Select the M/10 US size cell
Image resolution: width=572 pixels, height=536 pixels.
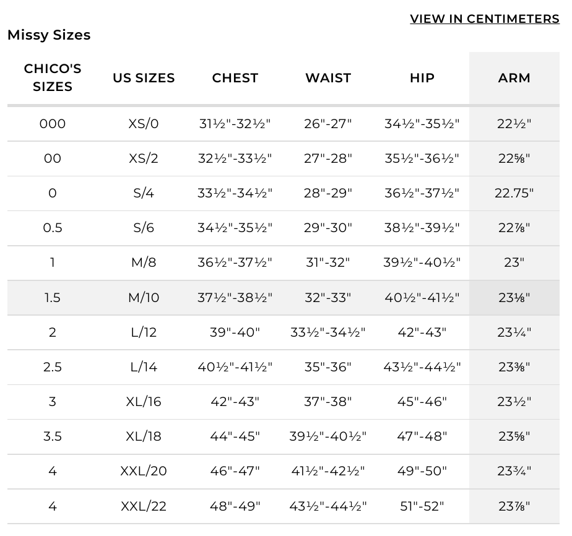click(144, 298)
